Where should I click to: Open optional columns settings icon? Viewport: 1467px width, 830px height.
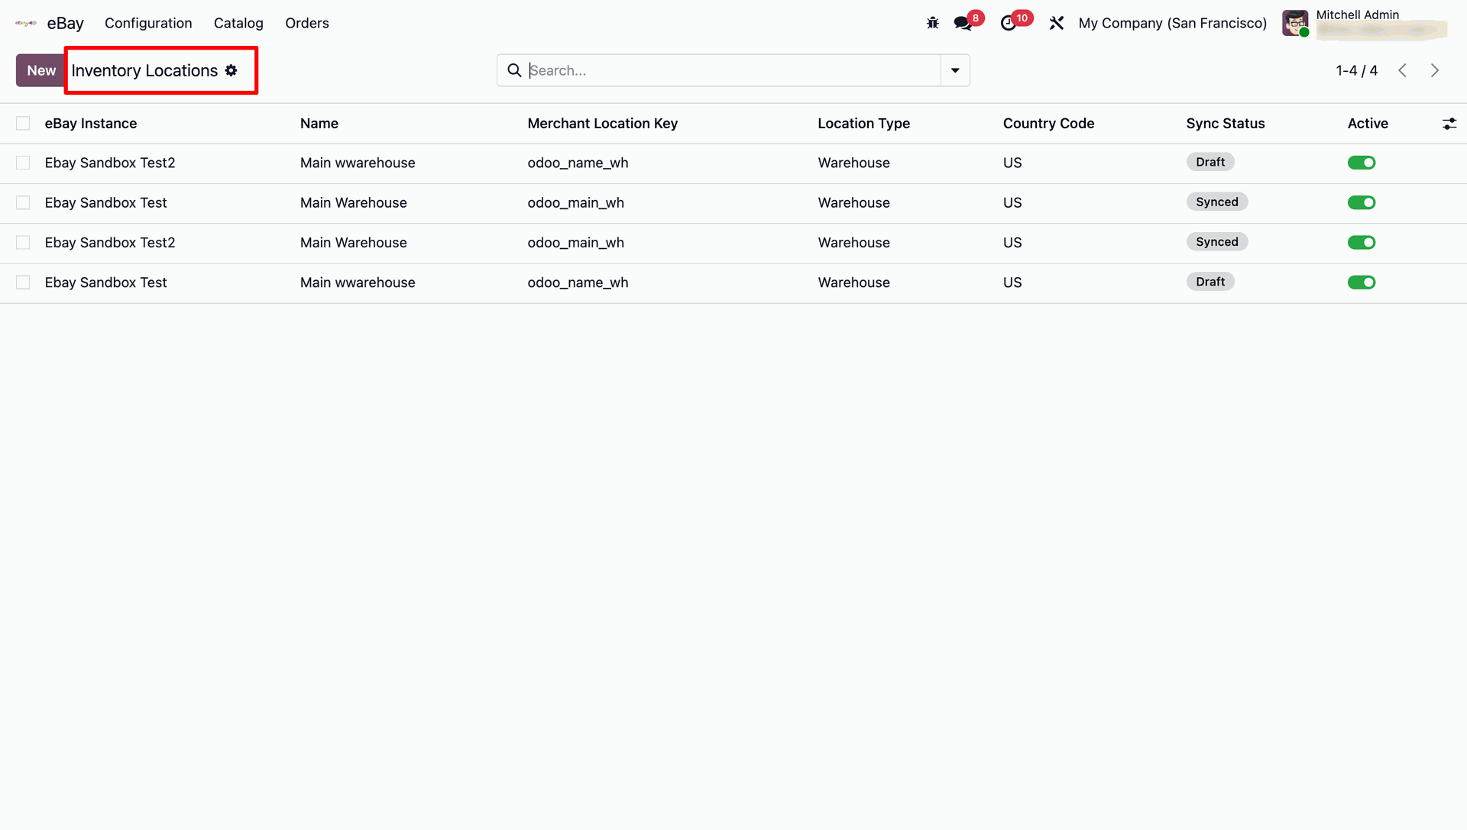tap(1449, 124)
